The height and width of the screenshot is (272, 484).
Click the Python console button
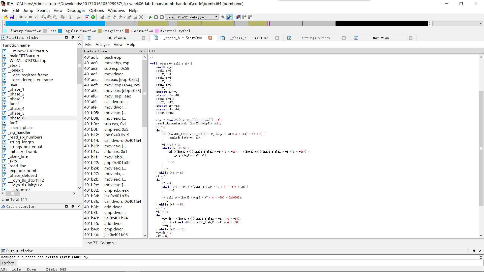pyautogui.click(x=8, y=263)
